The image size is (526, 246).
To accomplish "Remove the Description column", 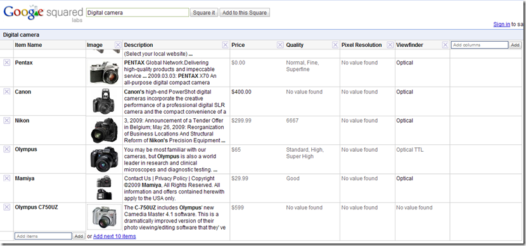I will [x=225, y=45].
